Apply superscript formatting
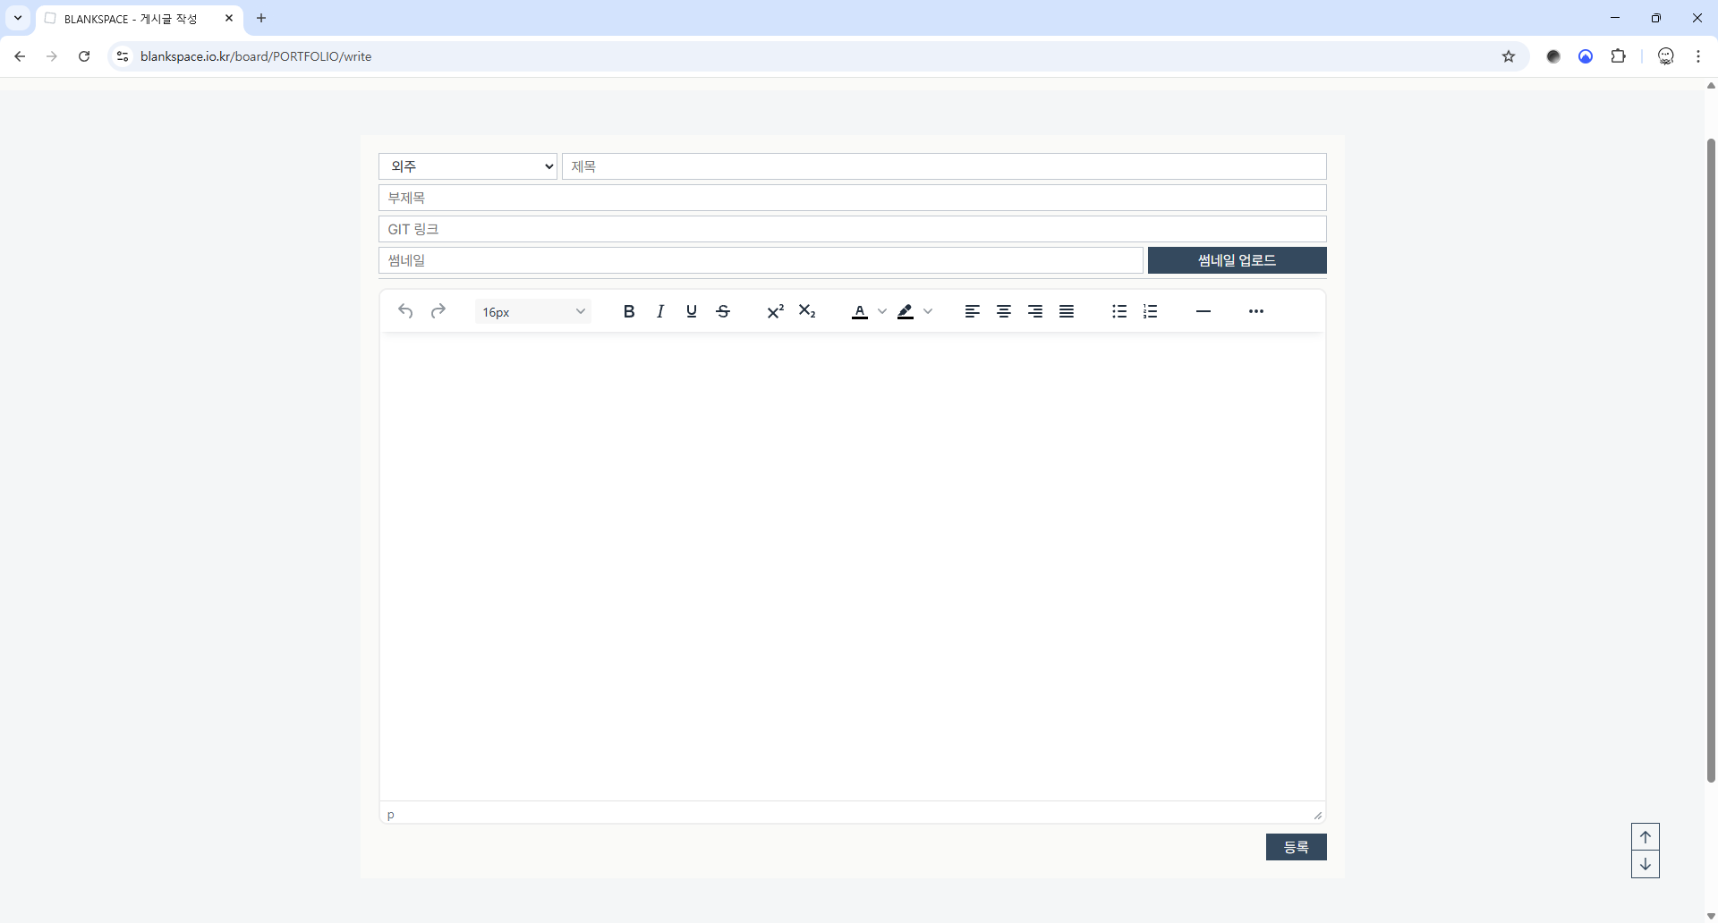This screenshot has height=923, width=1718. coord(775,311)
